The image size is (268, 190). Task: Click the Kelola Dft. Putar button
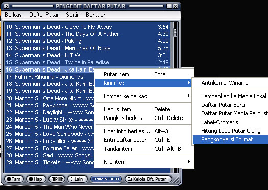(148, 179)
